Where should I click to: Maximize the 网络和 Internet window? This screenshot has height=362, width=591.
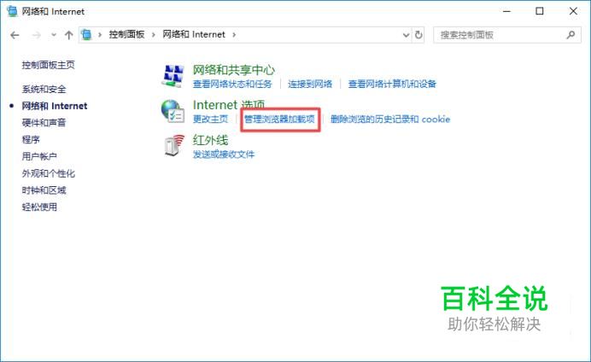tap(540, 11)
